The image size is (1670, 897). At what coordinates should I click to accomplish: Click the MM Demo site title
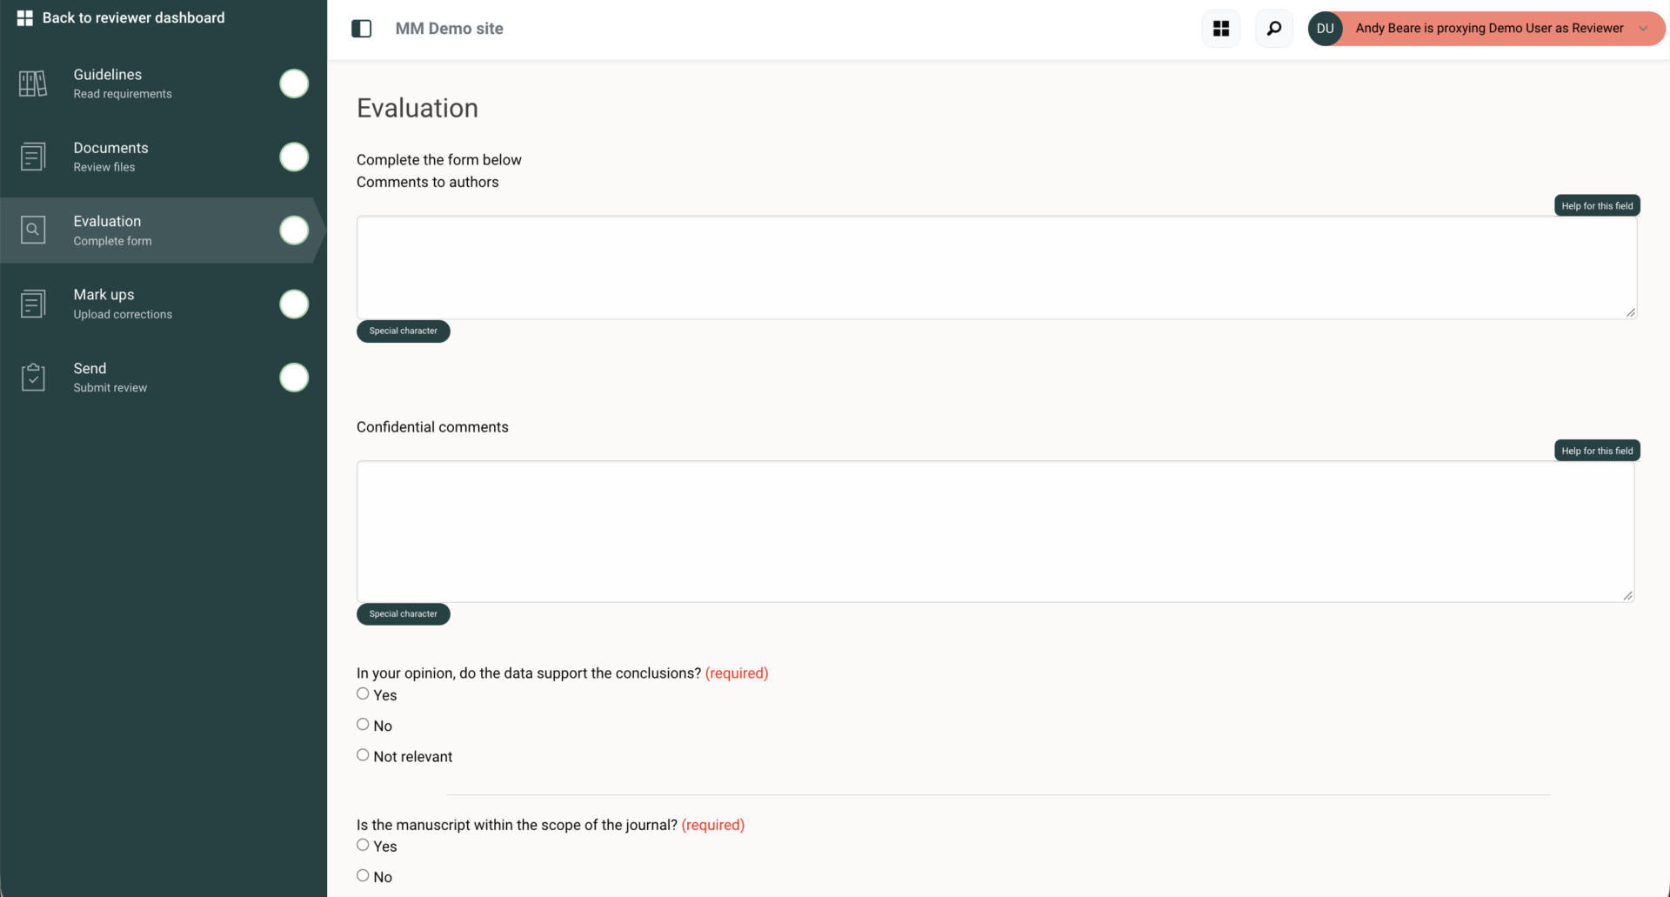pos(449,29)
